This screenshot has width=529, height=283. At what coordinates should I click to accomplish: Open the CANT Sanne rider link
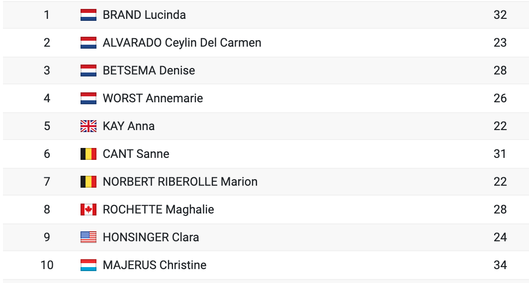[136, 154]
